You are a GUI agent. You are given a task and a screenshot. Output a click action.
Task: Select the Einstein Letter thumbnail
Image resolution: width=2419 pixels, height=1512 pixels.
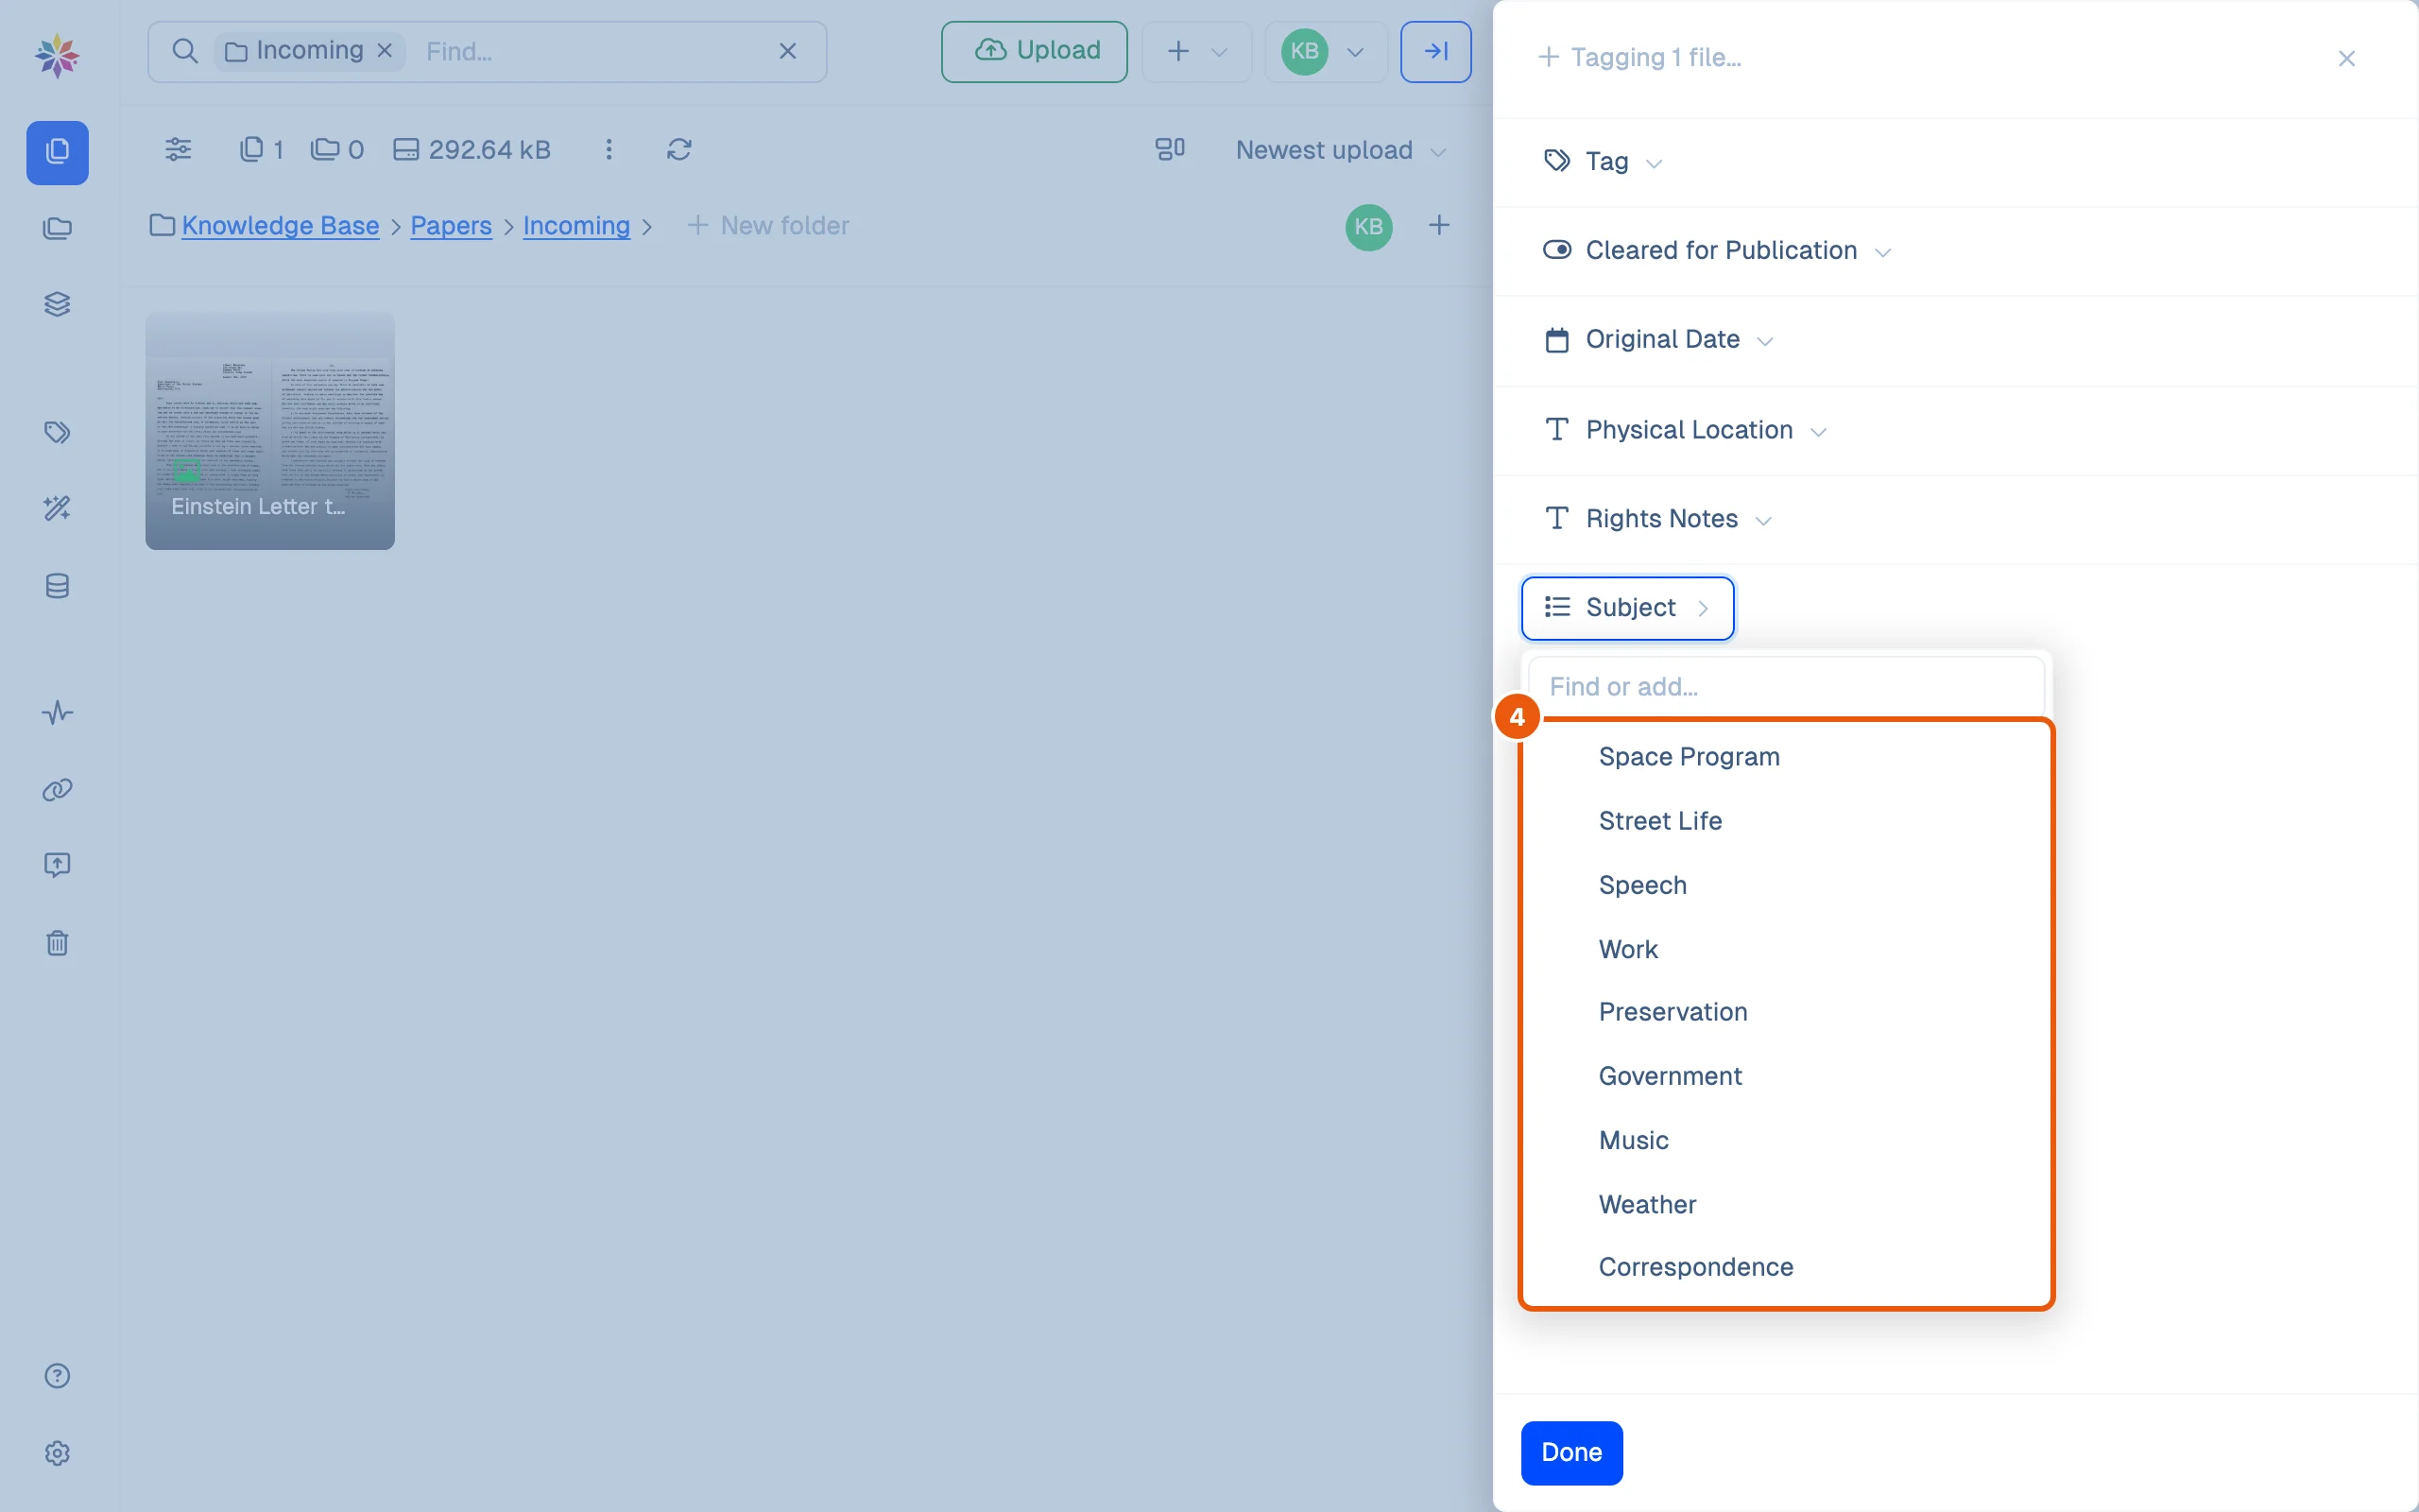(x=270, y=431)
